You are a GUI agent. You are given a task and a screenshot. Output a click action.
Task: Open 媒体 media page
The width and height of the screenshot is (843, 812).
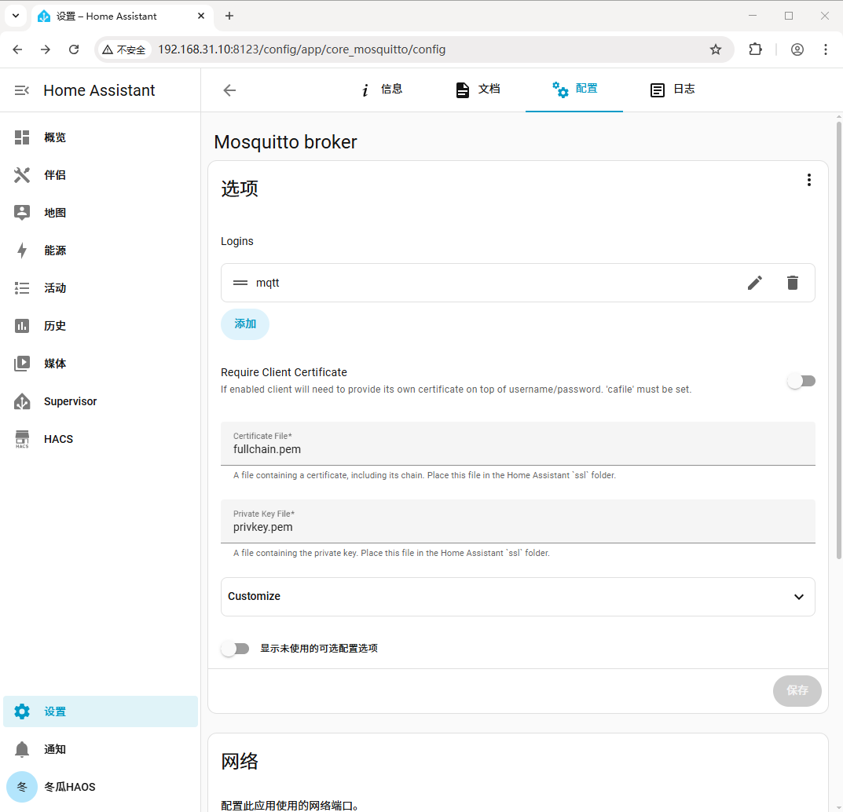(100, 364)
